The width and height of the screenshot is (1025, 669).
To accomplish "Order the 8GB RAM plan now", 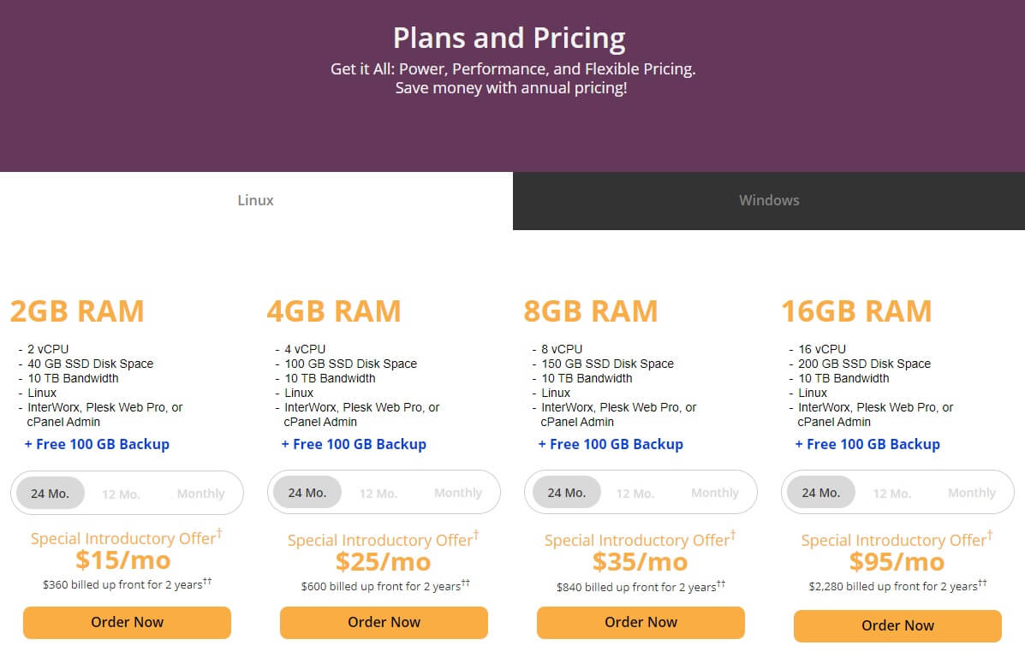I will coord(641,623).
